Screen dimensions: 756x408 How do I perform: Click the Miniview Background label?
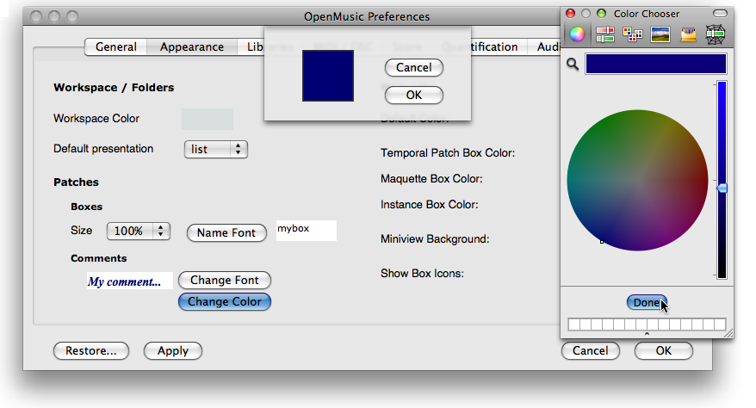click(x=435, y=239)
